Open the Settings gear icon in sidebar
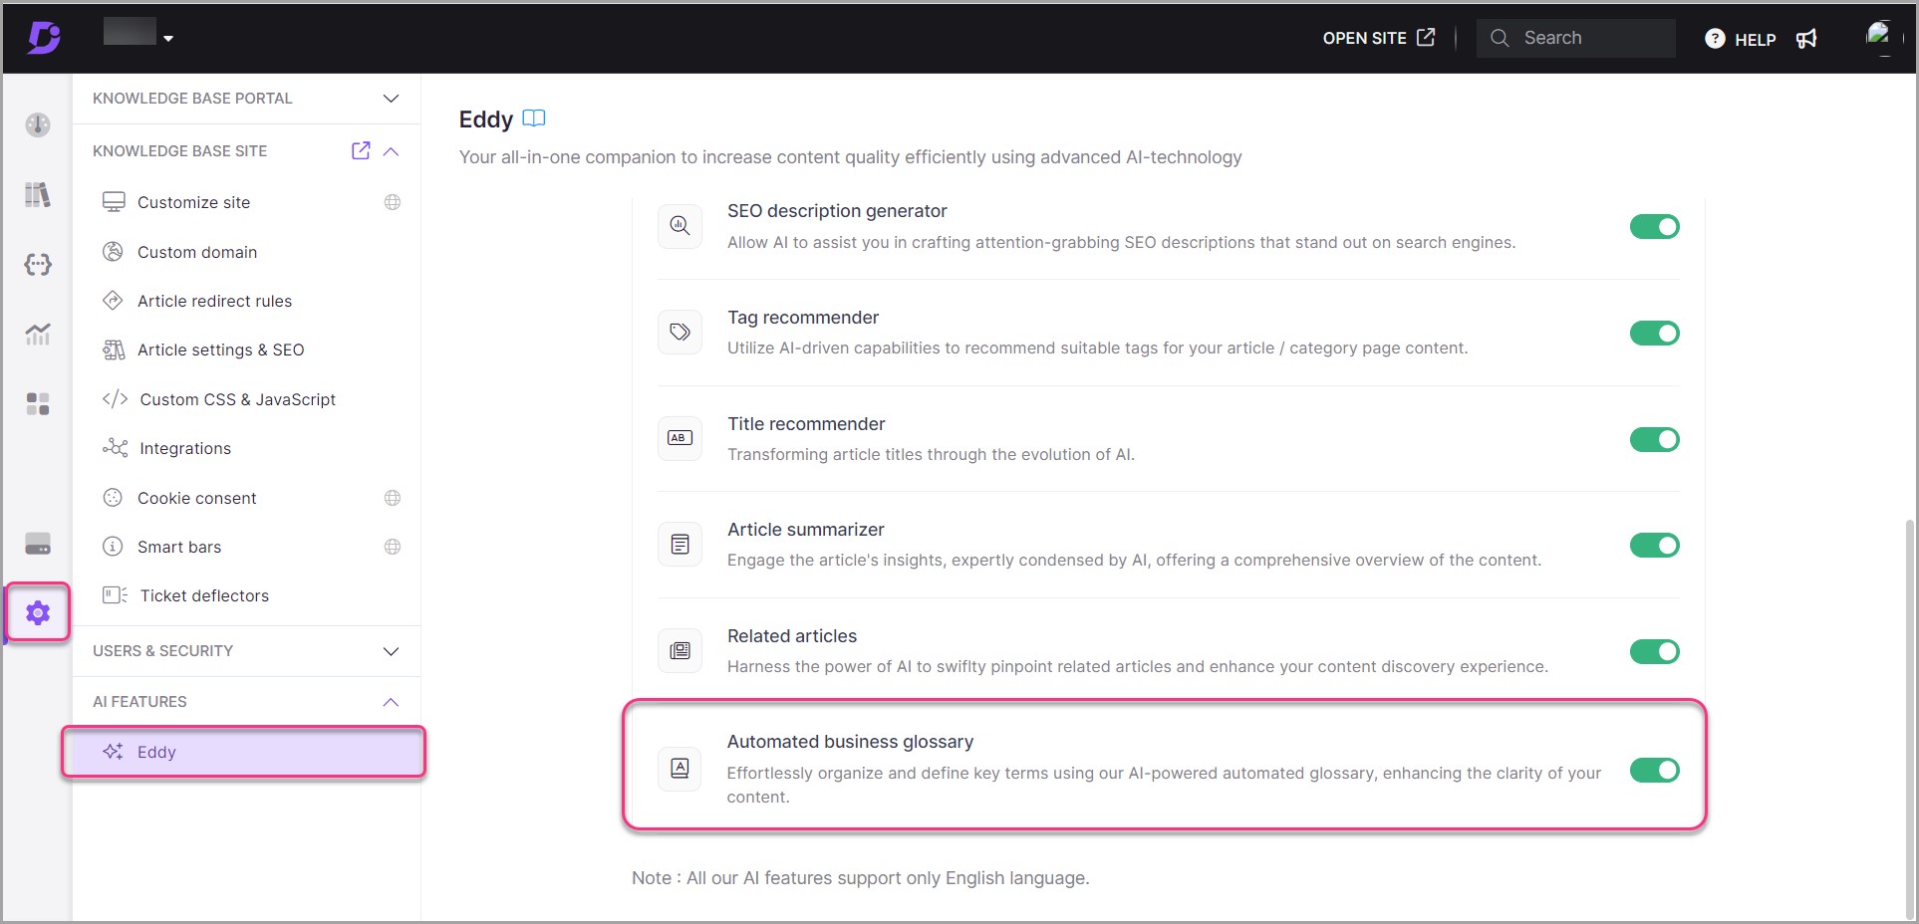 [x=38, y=612]
